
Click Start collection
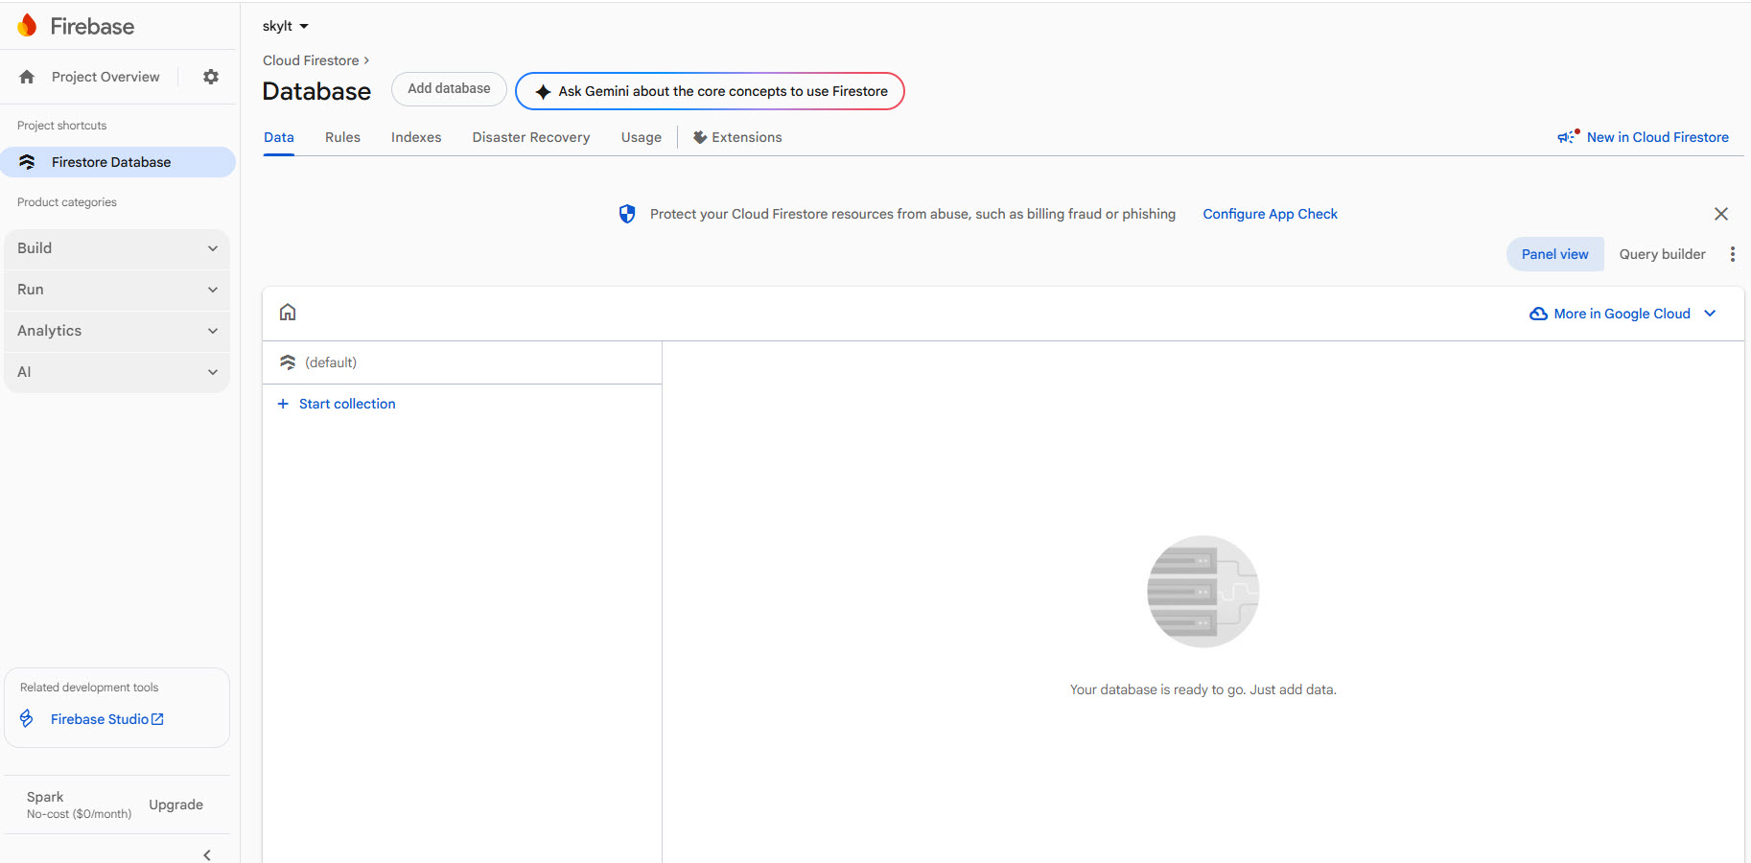pyautogui.click(x=347, y=404)
